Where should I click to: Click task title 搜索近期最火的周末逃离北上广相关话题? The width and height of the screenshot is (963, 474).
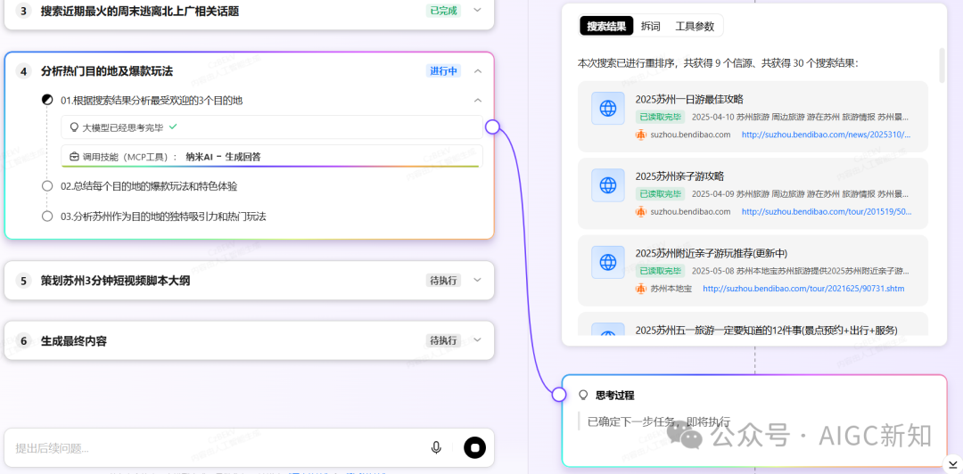click(x=140, y=11)
